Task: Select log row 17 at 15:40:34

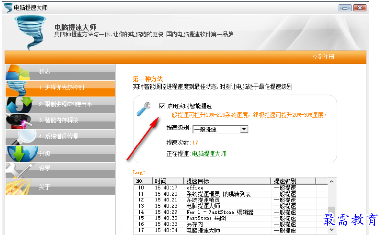Action: point(230,230)
